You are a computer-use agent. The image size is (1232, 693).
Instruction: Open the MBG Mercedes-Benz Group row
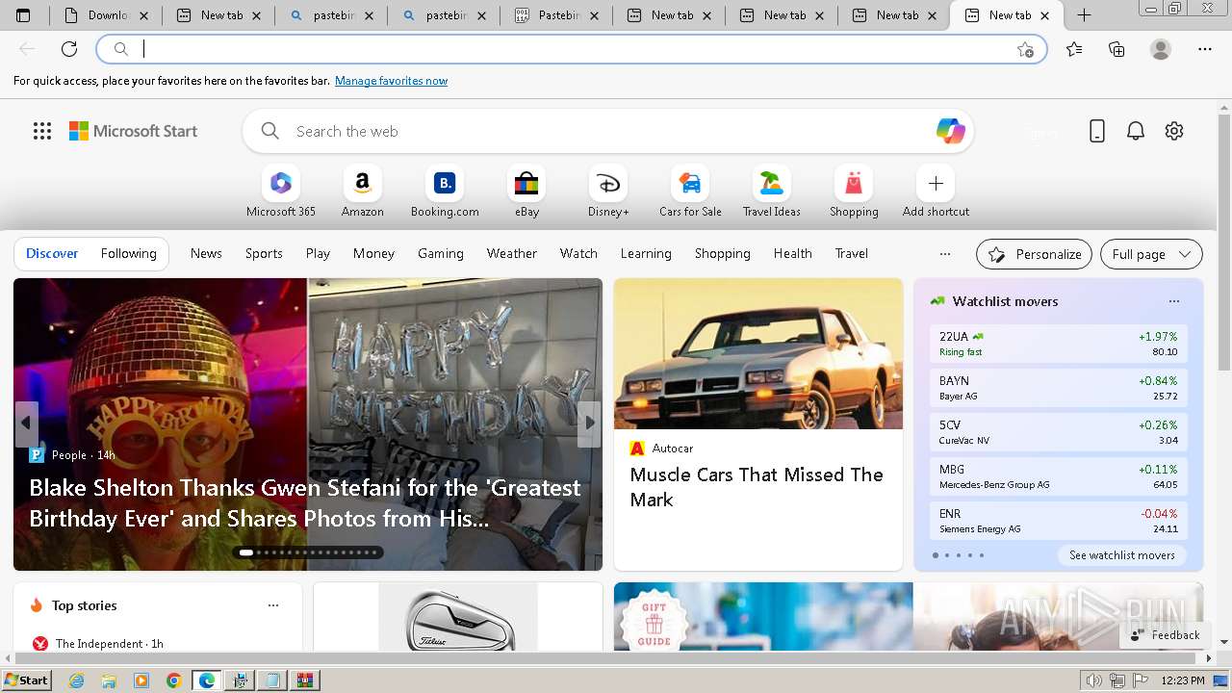click(1058, 476)
